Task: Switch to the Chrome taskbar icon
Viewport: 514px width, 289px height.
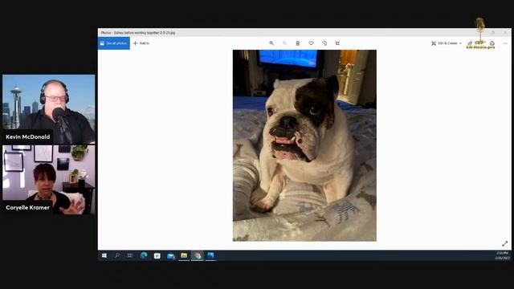Action: click(x=198, y=255)
